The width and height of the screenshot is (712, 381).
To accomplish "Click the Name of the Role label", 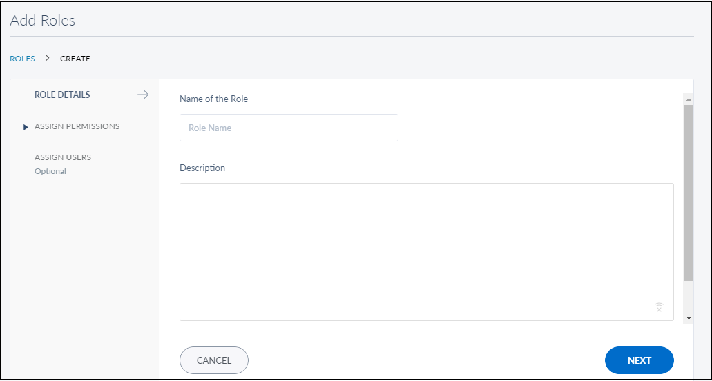I will [213, 99].
